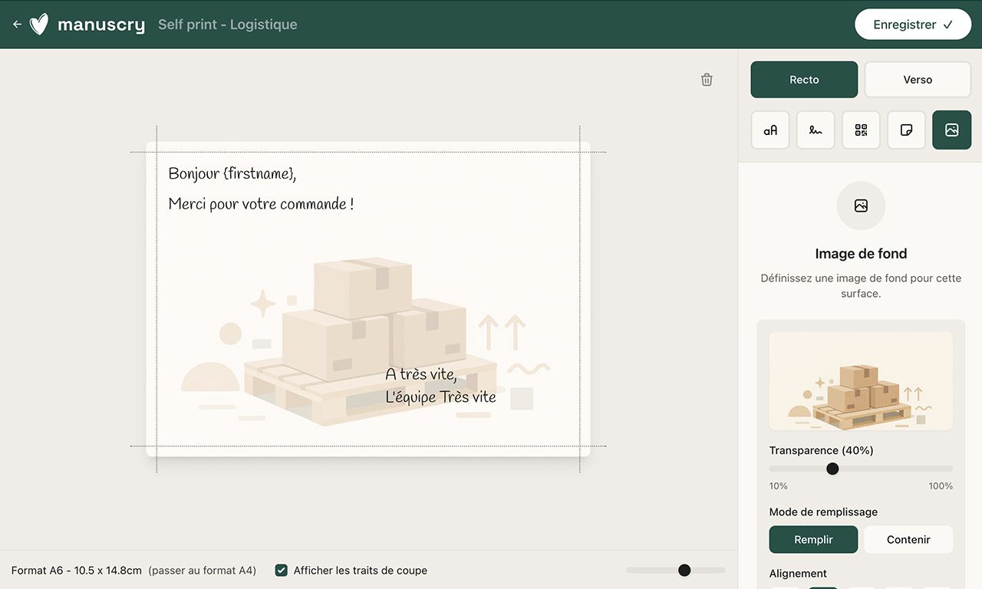Select the "Bonjour {firstname}," text on card
Viewport: 982px width, 589px height.
pyautogui.click(x=232, y=173)
